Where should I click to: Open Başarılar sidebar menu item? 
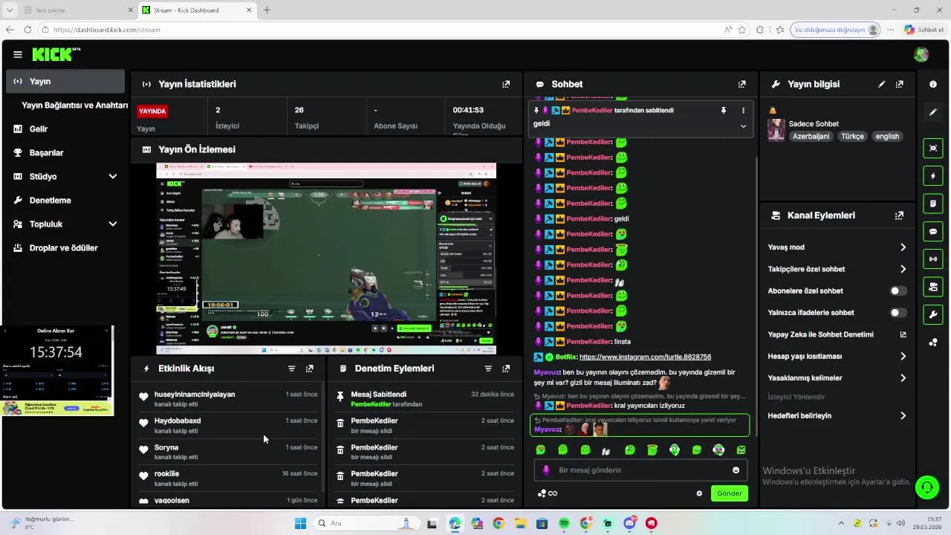(x=65, y=153)
